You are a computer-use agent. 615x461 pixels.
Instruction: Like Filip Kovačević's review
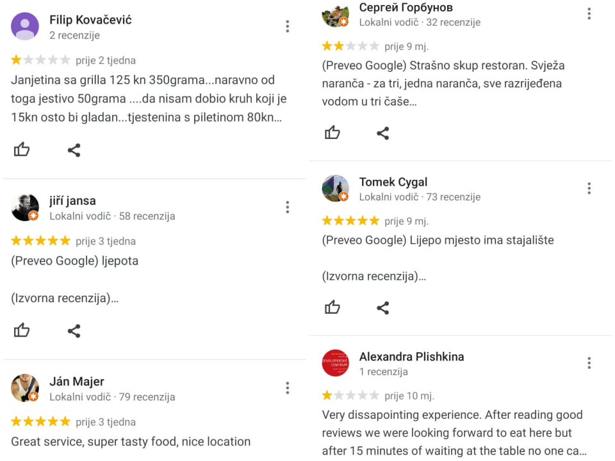coord(22,150)
